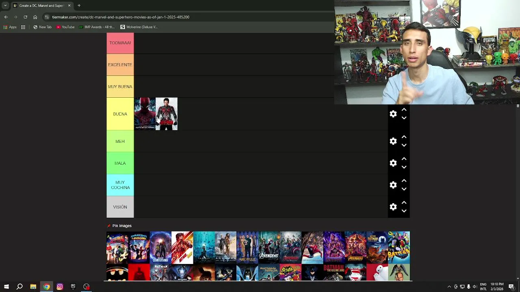Pick the Quantumania poster

pyautogui.click(x=160, y=247)
